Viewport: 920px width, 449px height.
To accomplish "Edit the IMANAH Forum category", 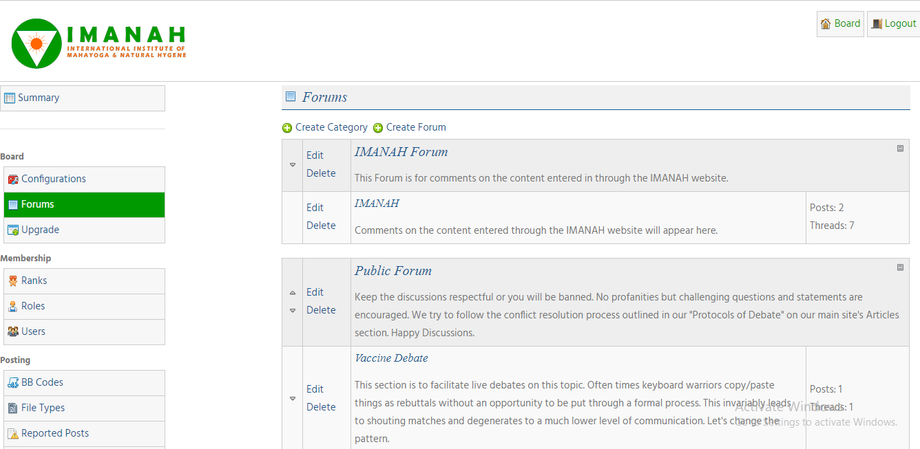I will (x=315, y=155).
